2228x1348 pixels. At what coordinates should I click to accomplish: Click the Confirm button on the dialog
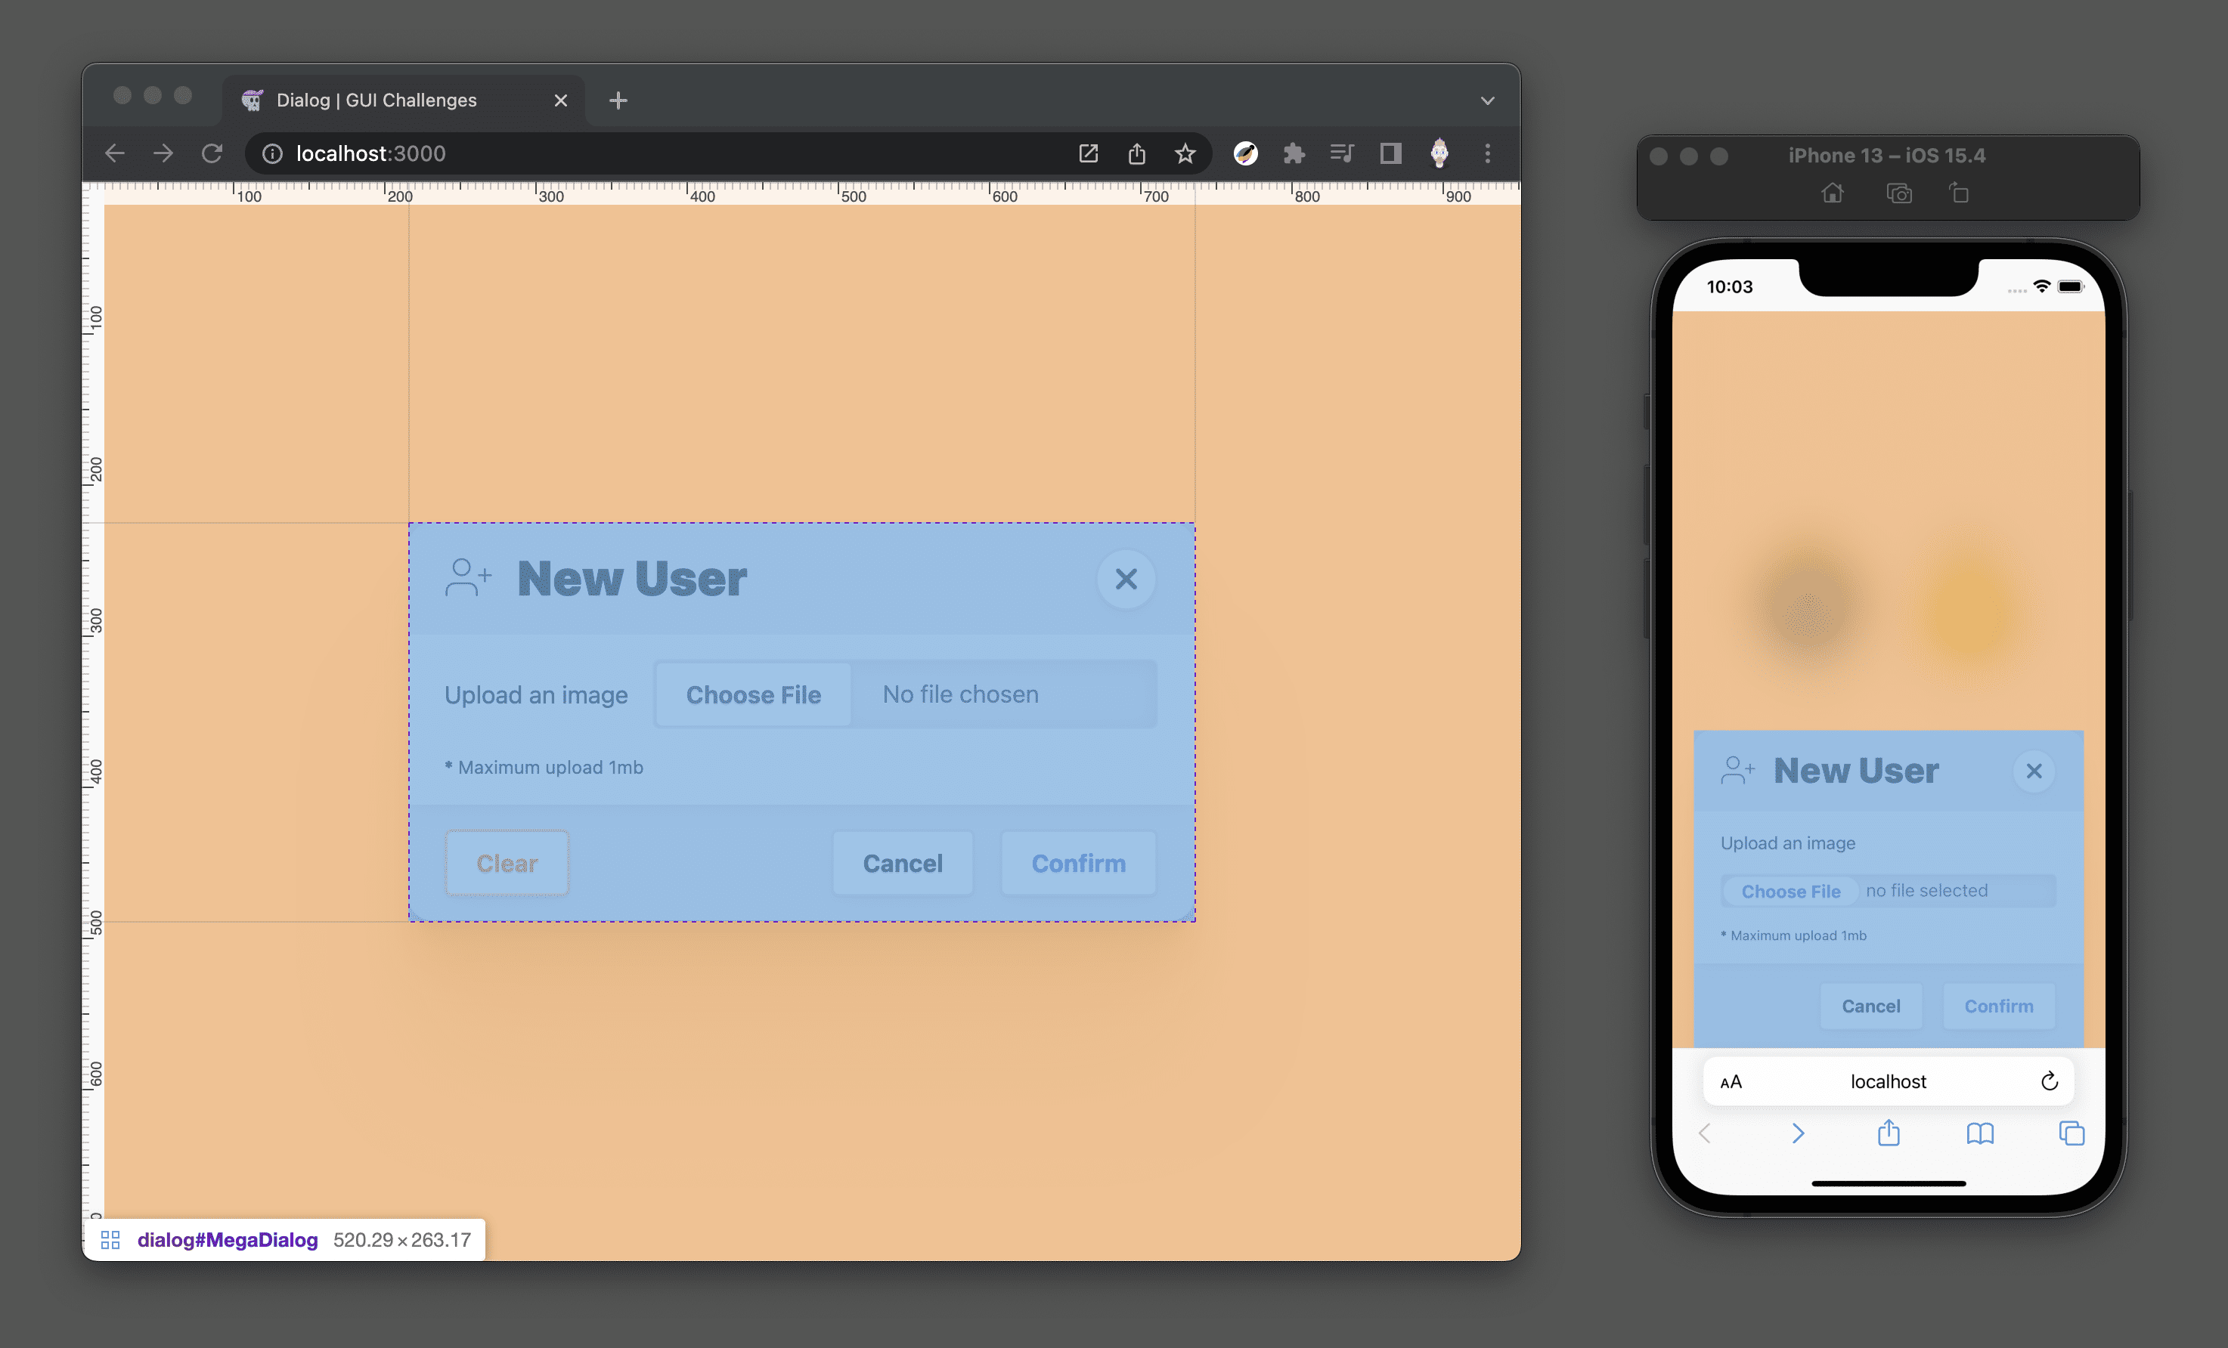(1079, 861)
